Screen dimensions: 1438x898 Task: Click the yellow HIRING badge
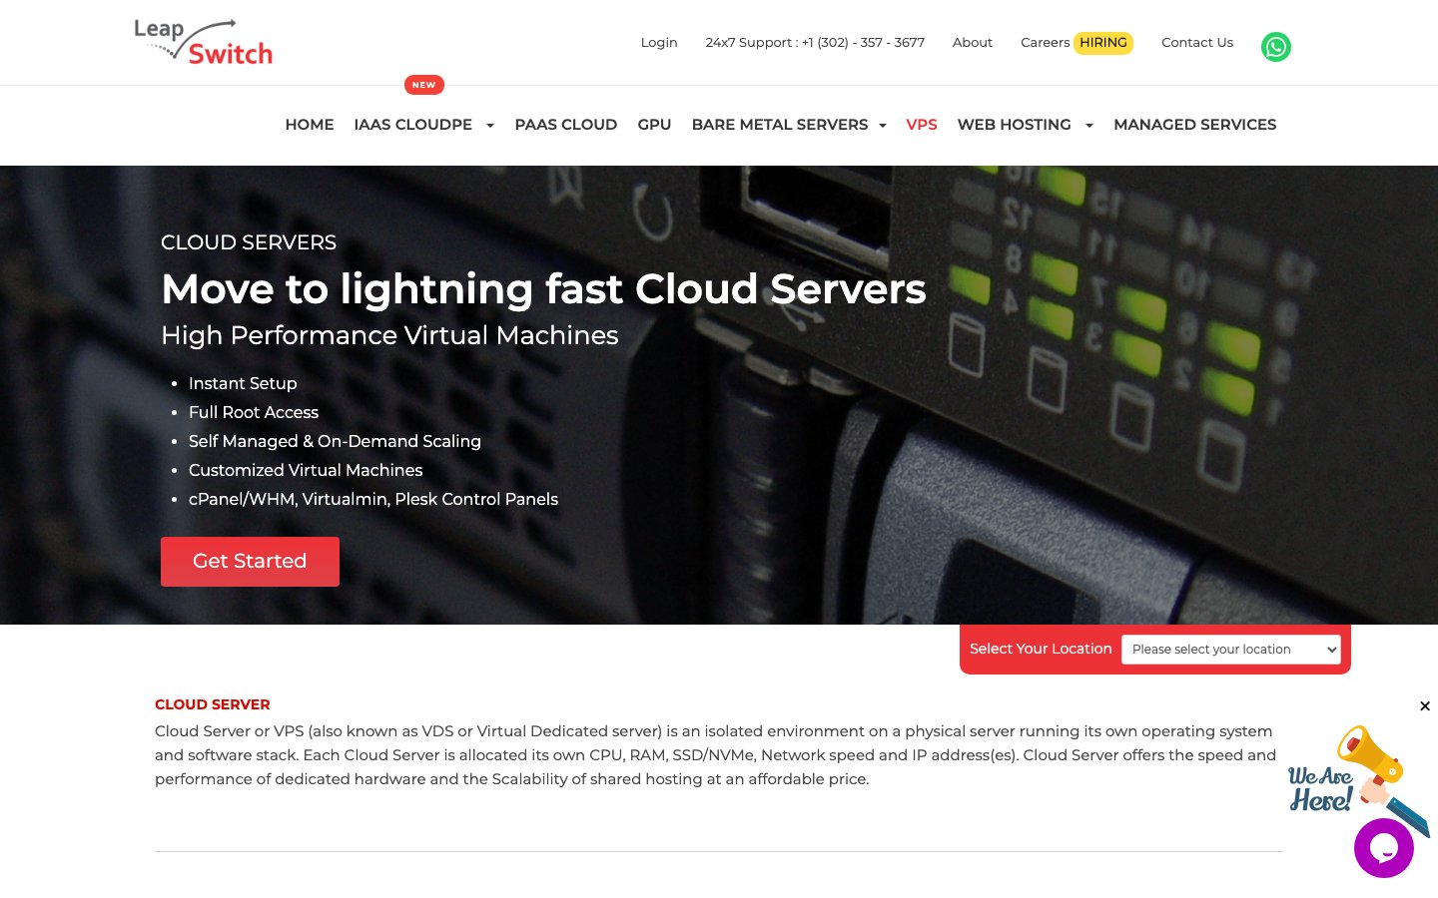click(x=1103, y=43)
